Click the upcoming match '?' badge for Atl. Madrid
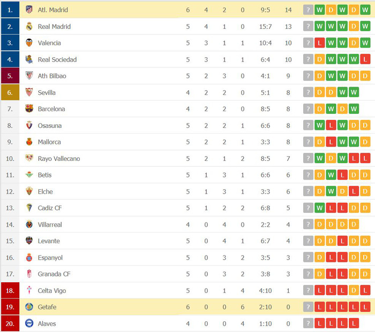 (x=308, y=10)
